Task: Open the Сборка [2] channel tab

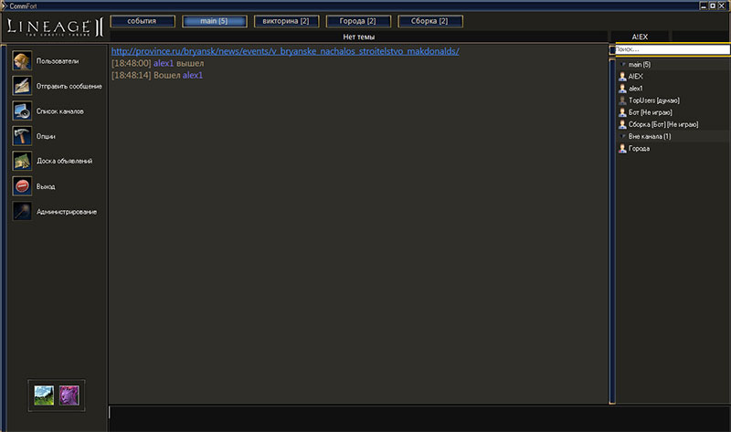Action: tap(430, 21)
